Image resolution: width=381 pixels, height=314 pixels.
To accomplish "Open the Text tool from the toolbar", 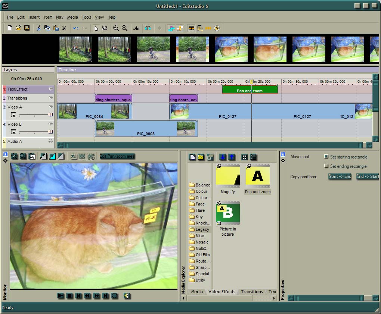I will [x=136, y=28].
